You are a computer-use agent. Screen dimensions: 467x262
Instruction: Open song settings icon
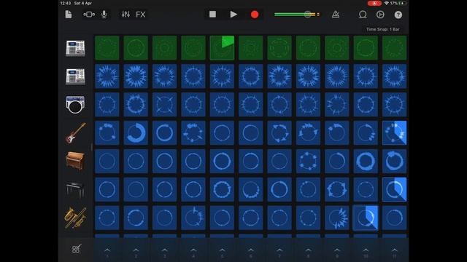pos(380,15)
